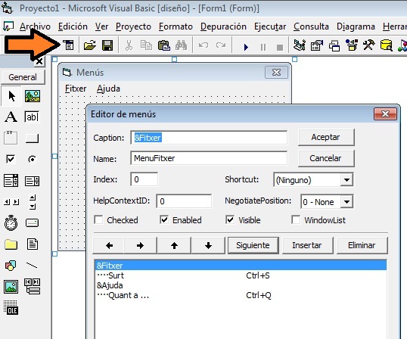
Task: Open the Toolbox hammer and wrench icon
Action: 369,45
